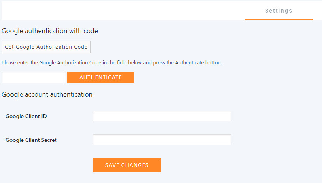Click the 'Google Client ID' label
The width and height of the screenshot is (322, 183).
click(26, 116)
